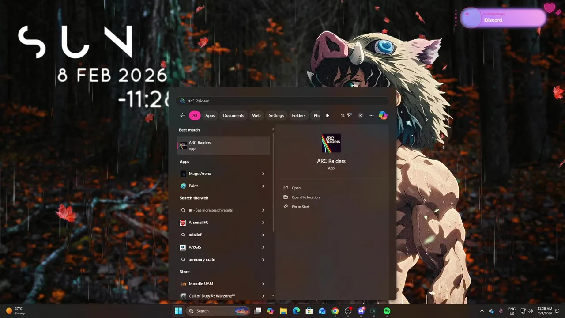Screen dimensions: 565x318
Task: Switch to OBS Studio on taskbar
Action: click(348, 311)
